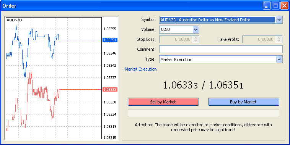Click the Market Execution type field
This screenshot has width=290, height=145.
point(218,60)
